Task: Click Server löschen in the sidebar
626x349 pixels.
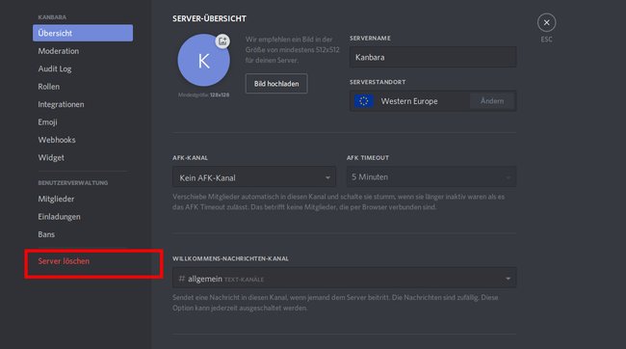Action: [64, 261]
